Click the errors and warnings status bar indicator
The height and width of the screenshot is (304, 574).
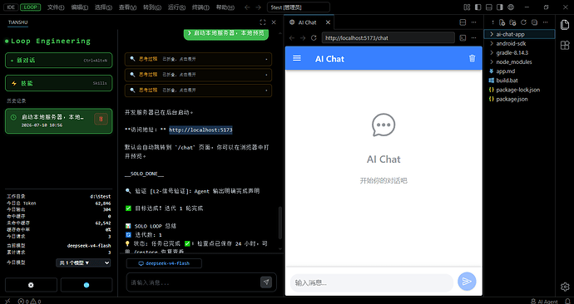pyautogui.click(x=29, y=302)
